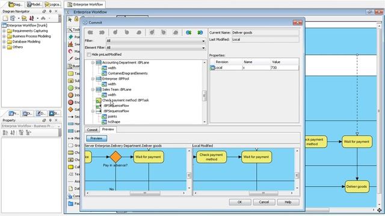This screenshot has width=385, height=216.
Task: Select the Sequence Flow arrow tool
Action: pyautogui.click(x=71, y=117)
